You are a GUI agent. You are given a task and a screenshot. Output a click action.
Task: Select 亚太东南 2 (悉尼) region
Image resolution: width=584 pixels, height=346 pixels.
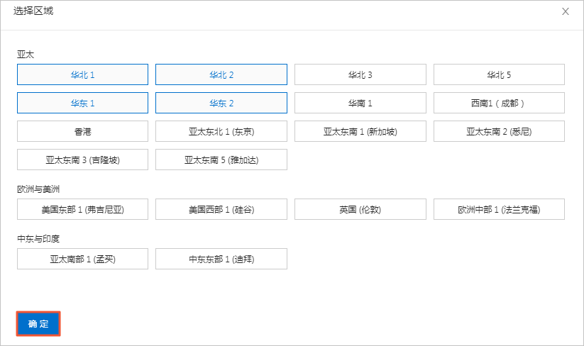coord(499,131)
